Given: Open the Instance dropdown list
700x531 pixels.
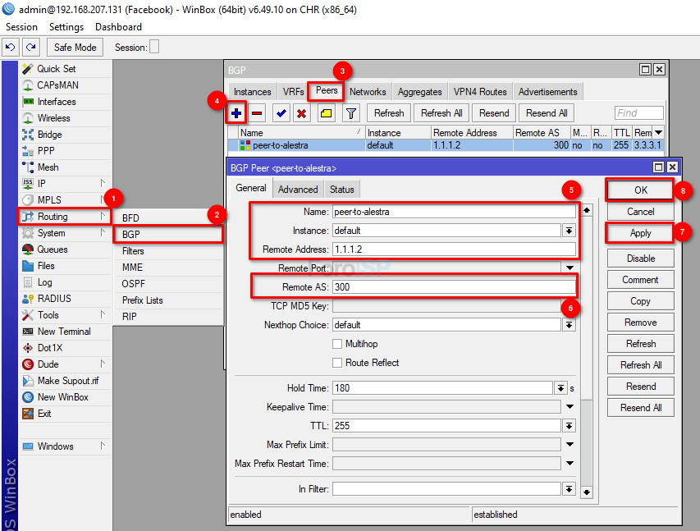Looking at the screenshot, I should click(x=569, y=231).
